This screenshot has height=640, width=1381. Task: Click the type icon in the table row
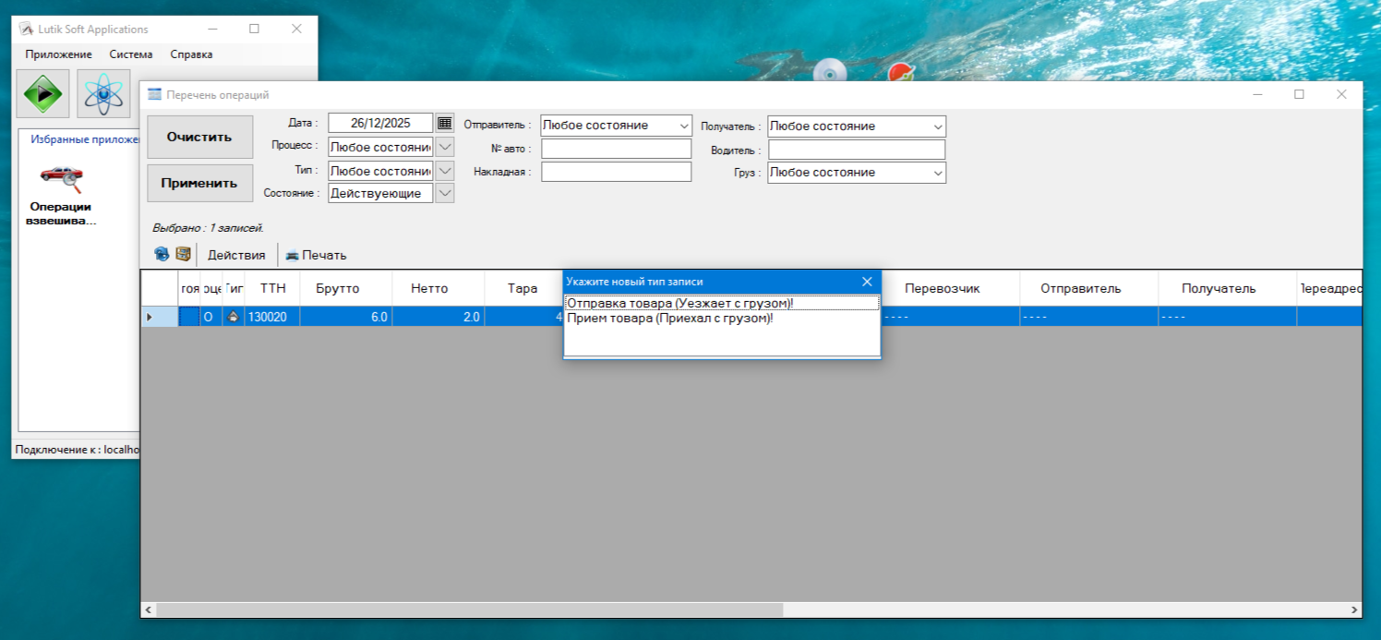tap(234, 317)
